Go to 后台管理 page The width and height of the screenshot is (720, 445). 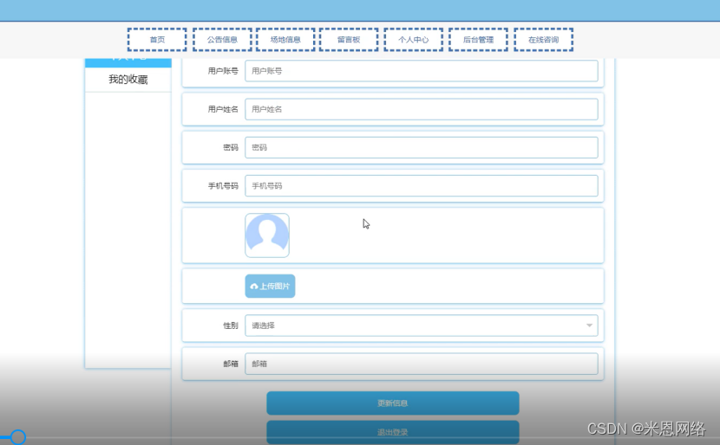coord(479,40)
